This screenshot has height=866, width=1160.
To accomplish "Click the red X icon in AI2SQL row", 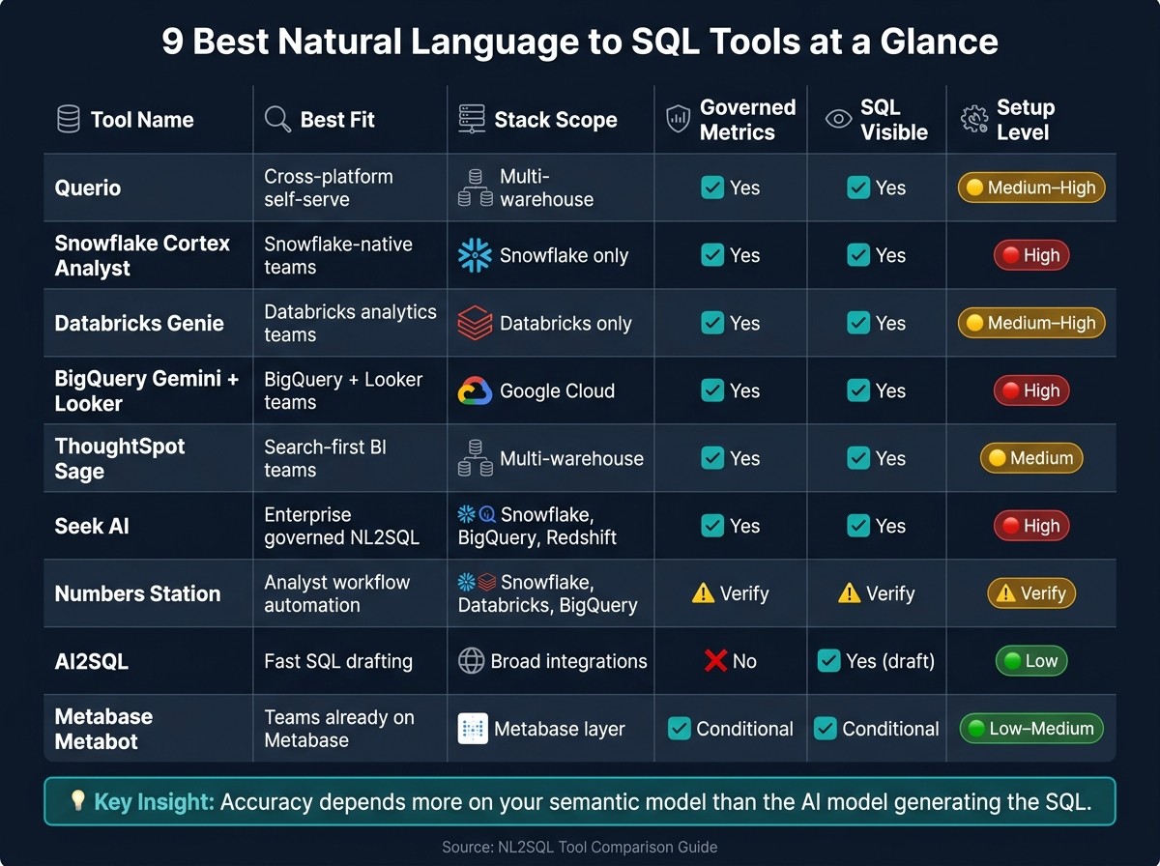I will pyautogui.click(x=715, y=661).
